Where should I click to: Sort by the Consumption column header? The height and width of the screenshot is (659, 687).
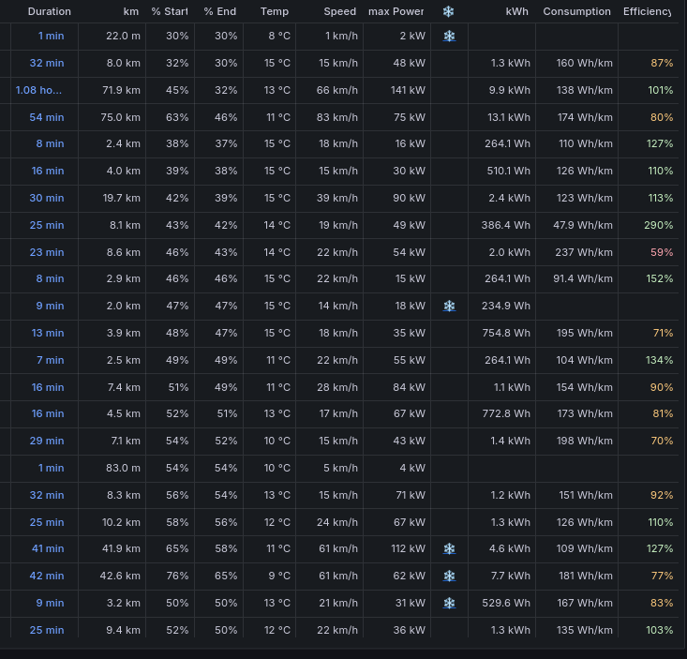pyautogui.click(x=576, y=11)
